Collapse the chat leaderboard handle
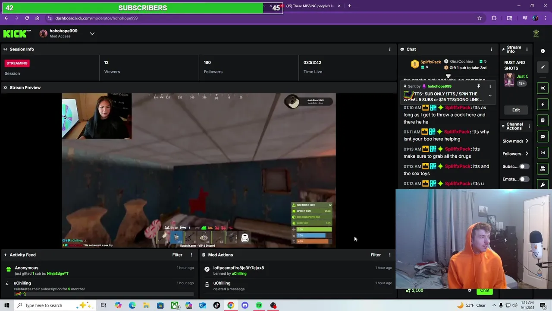The height and width of the screenshot is (311, 552). [448, 76]
